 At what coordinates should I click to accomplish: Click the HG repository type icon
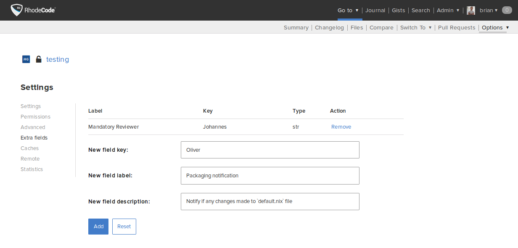click(x=26, y=59)
